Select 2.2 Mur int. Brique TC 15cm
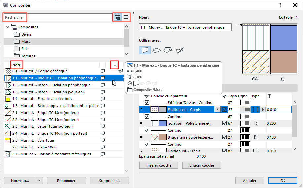303x188 pixels. [x=64, y=120]
